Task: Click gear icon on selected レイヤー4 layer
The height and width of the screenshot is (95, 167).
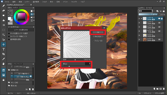Action: pos(162,19)
